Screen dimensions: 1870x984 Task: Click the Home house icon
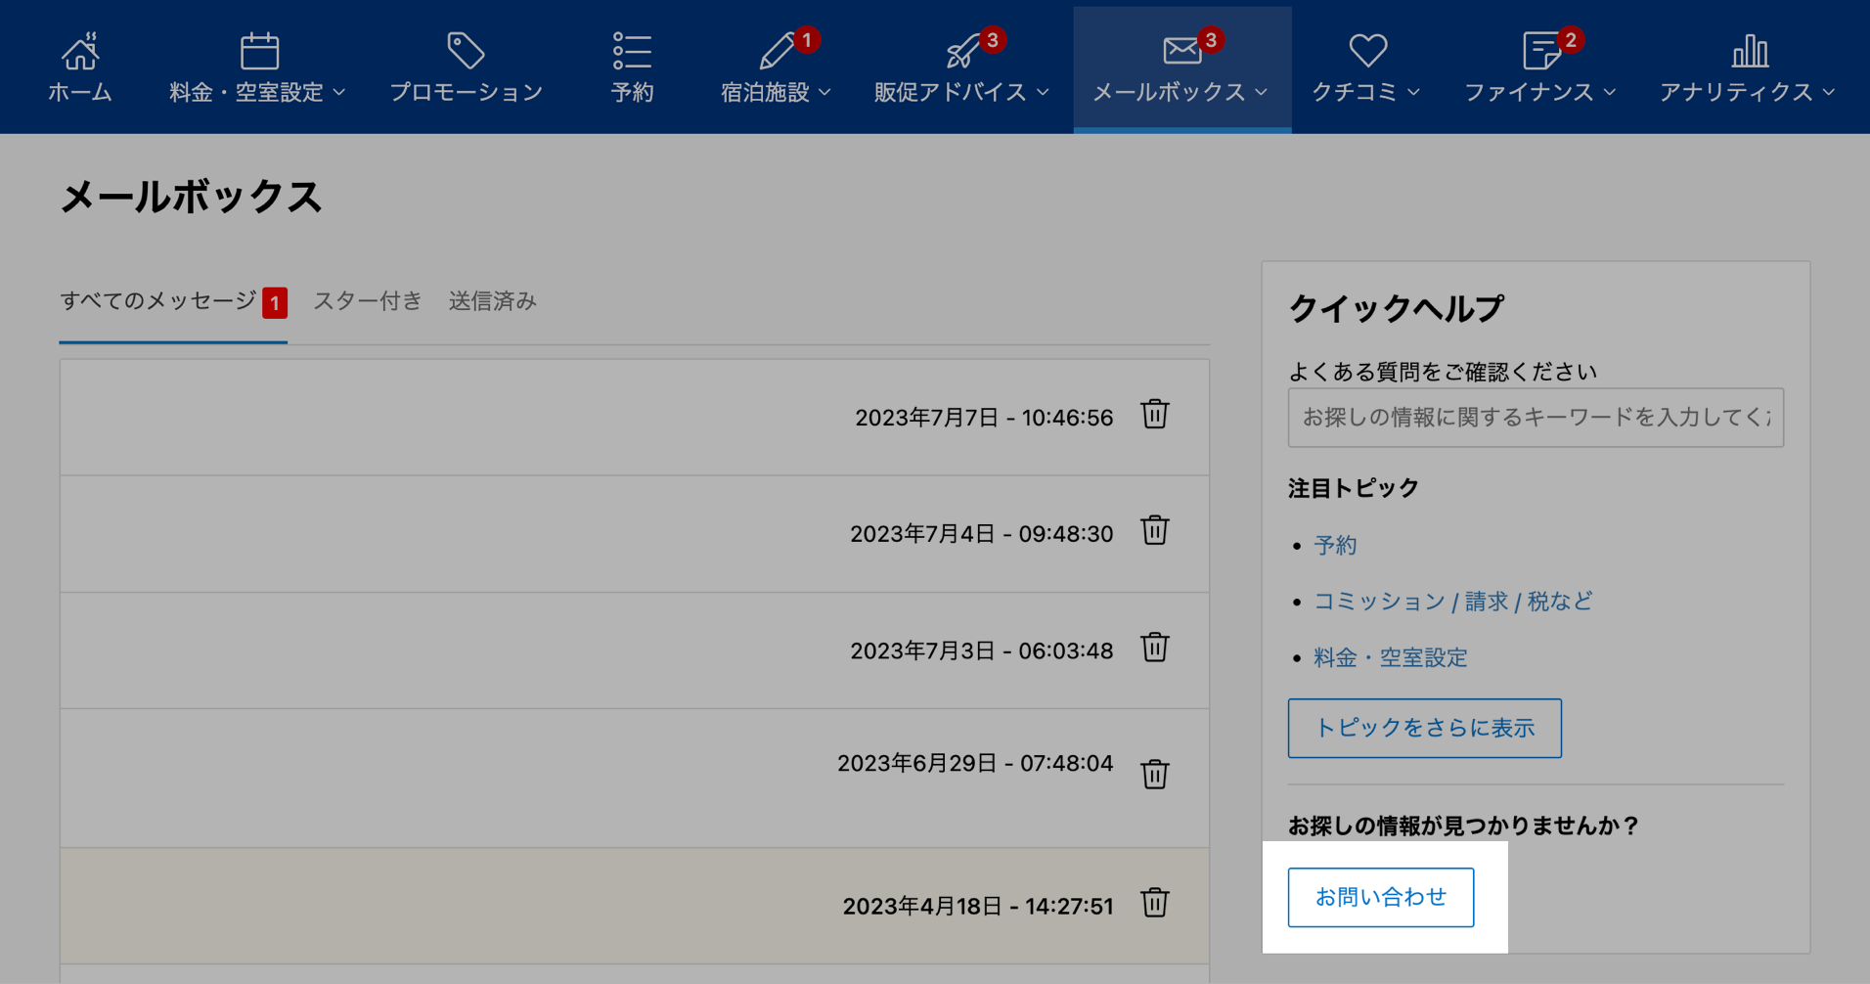point(80,51)
